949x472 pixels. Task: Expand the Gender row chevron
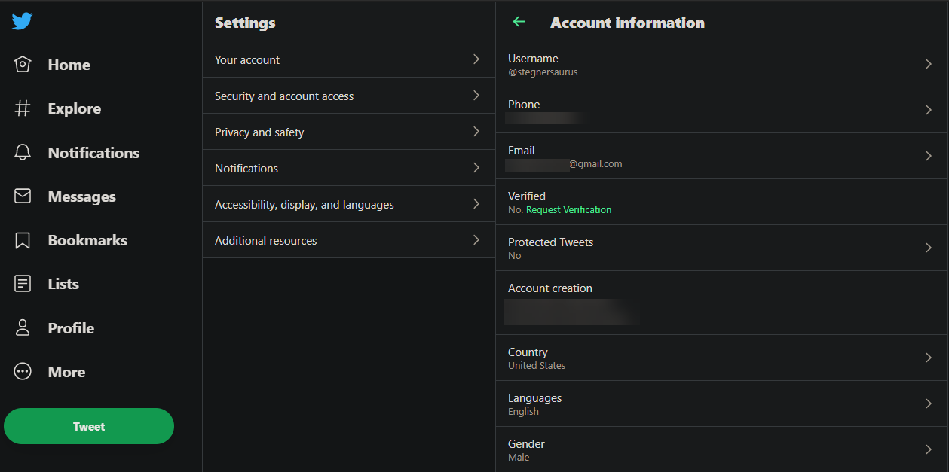(928, 449)
